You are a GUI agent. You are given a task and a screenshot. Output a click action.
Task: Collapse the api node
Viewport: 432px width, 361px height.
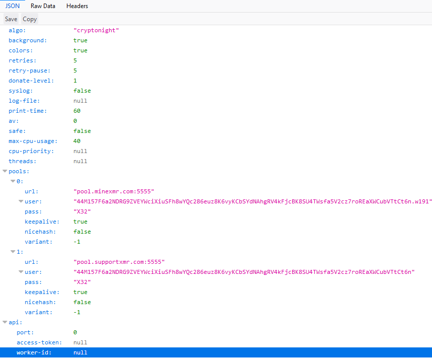coord(5,322)
